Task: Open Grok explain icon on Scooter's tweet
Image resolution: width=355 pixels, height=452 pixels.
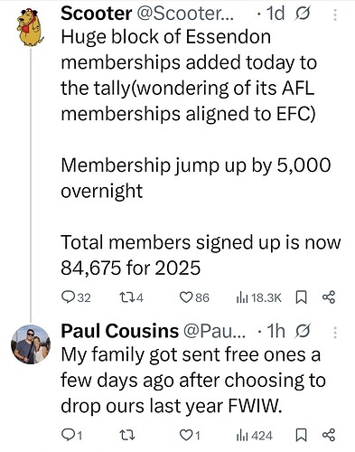Action: [302, 14]
